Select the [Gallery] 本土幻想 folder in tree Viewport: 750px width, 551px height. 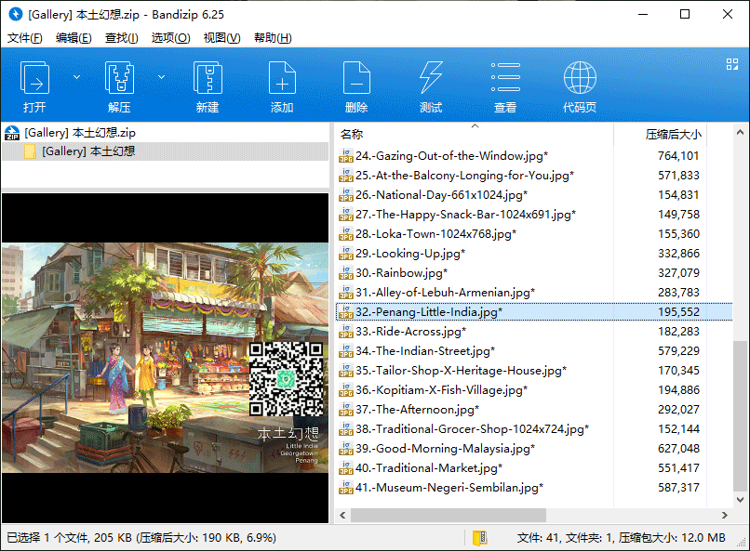(x=88, y=151)
